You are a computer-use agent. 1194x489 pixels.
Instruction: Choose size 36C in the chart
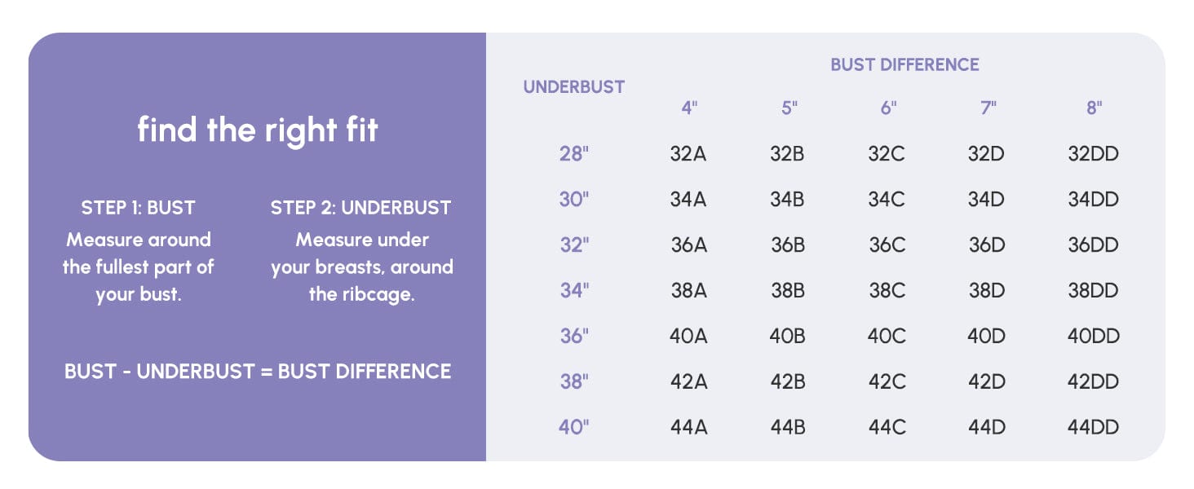coord(887,245)
